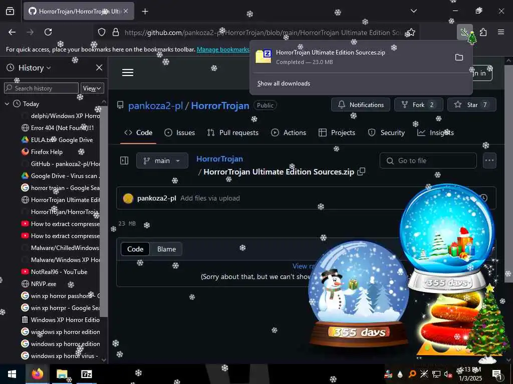This screenshot has height=384, width=513.
Task: Open a new tab with the plus icon
Action: point(145,11)
